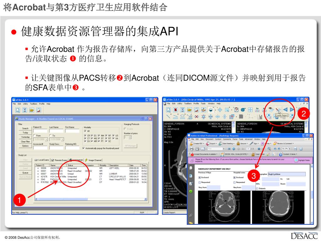Click the printer icon in Acrobat toolbar

192,149
